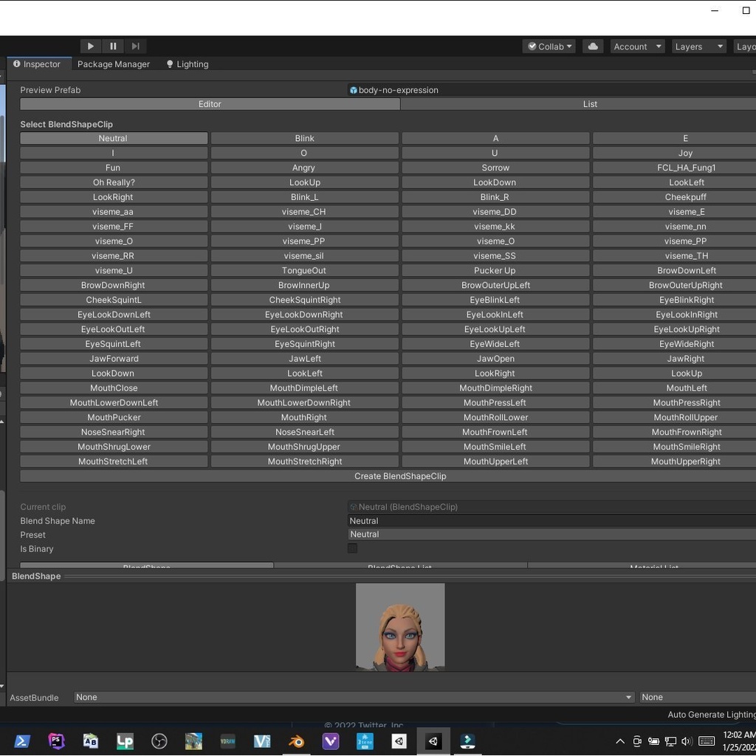Open the download arrow app in taskbar
The image size is (756, 756).
coord(467,741)
